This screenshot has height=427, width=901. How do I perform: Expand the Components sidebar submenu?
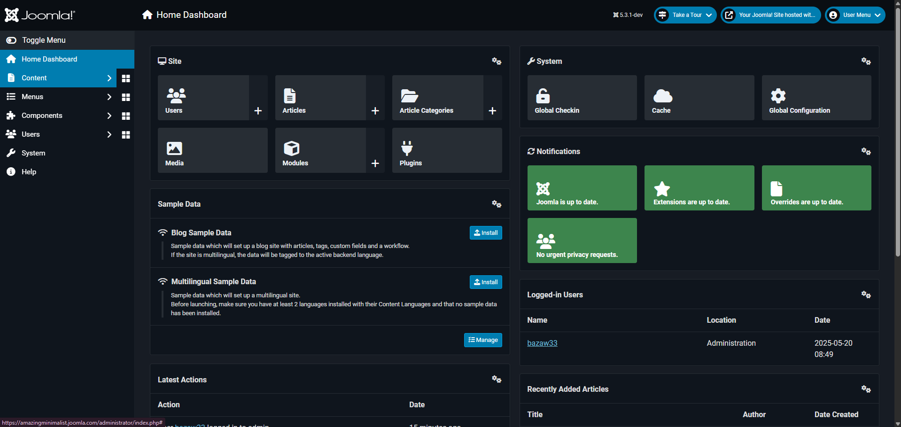[x=109, y=116]
